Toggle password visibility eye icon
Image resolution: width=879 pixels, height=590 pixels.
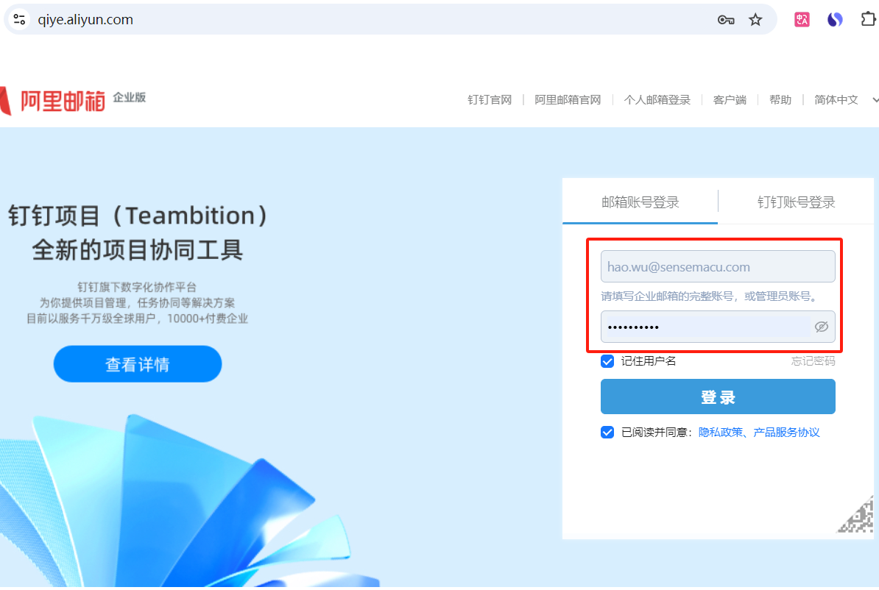pyautogui.click(x=822, y=327)
